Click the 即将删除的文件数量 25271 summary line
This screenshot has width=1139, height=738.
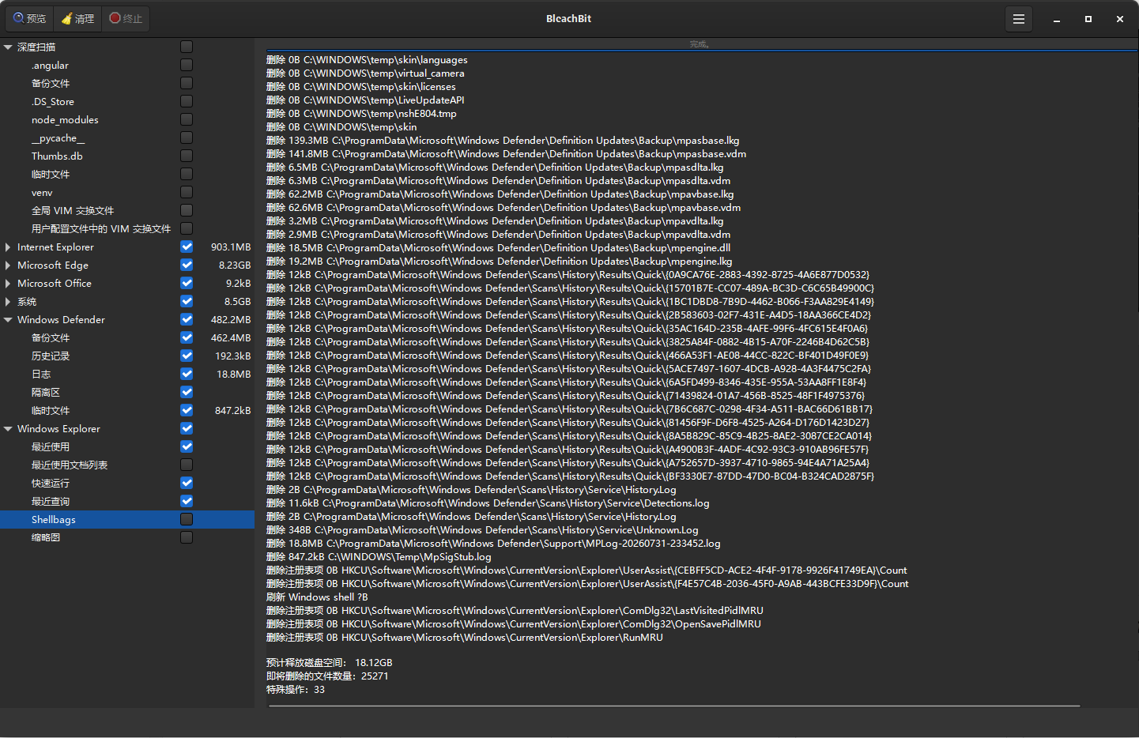click(327, 676)
